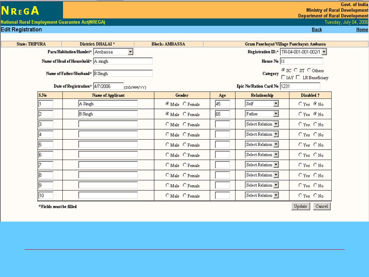This screenshot has width=369, height=277.
Task: Select Male gender in row 5
Action: point(167,144)
